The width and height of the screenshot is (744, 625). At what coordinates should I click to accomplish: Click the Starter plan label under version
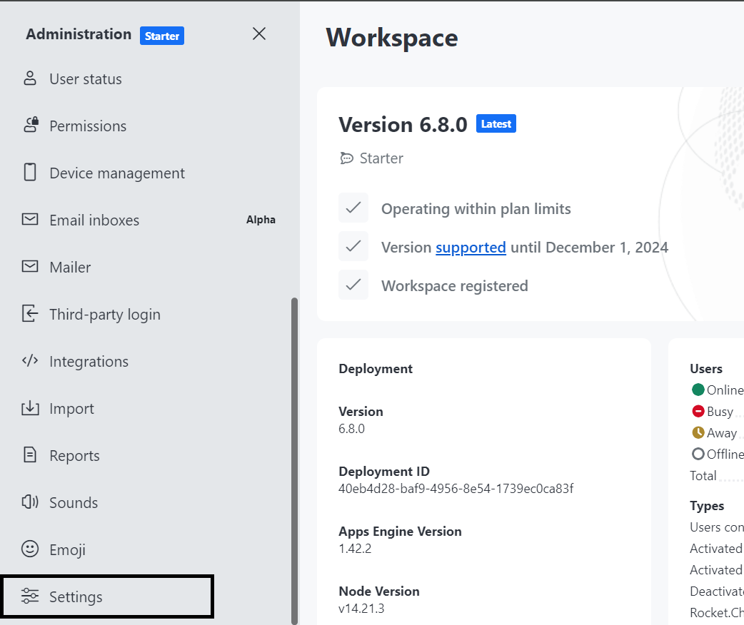(381, 158)
